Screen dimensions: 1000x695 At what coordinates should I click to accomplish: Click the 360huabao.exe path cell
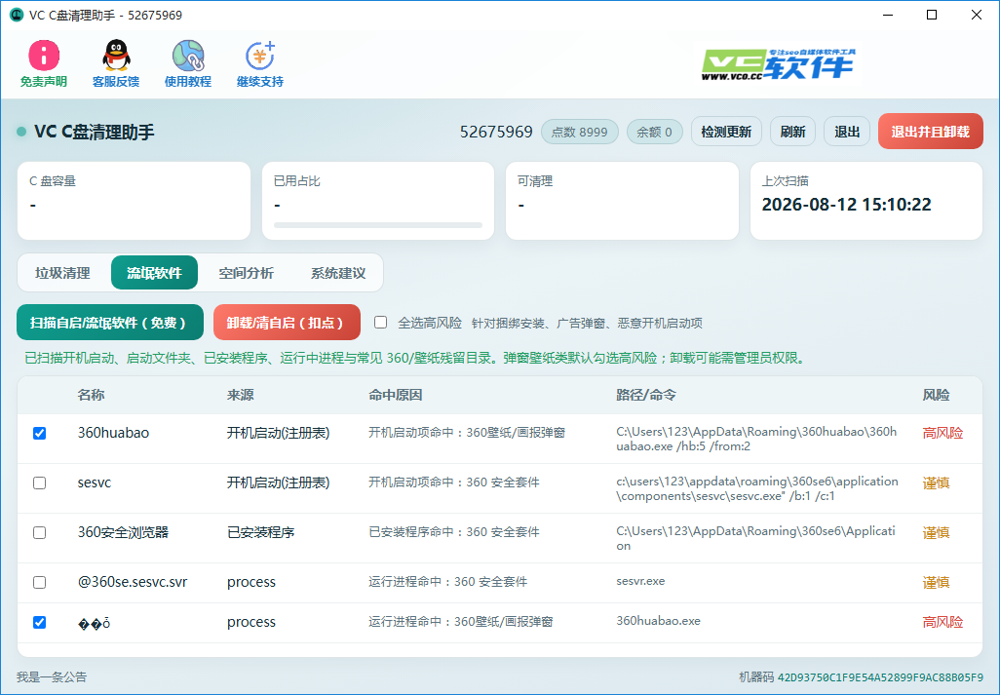click(x=658, y=621)
